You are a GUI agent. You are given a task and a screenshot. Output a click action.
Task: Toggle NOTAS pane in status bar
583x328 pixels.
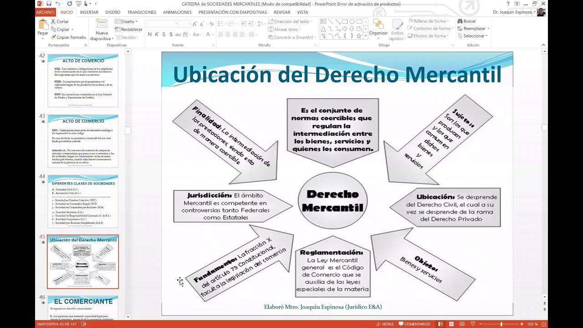(x=385, y=324)
